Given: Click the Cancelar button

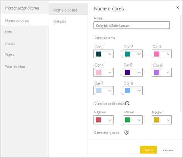Looking at the screenshot, I should tap(168, 150).
